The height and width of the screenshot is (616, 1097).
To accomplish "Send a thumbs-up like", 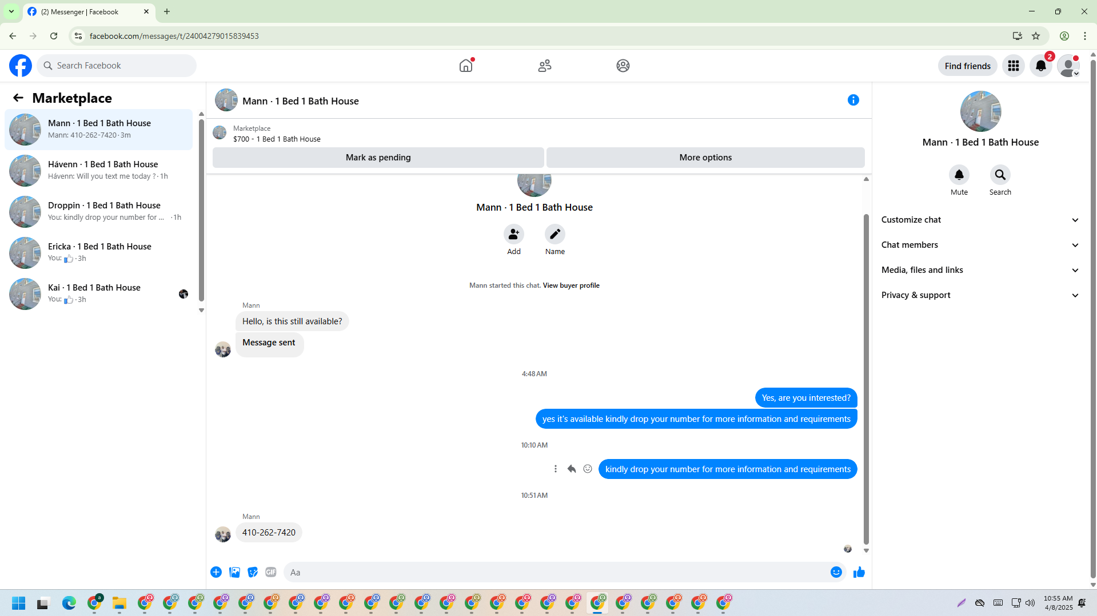I will coord(859,572).
